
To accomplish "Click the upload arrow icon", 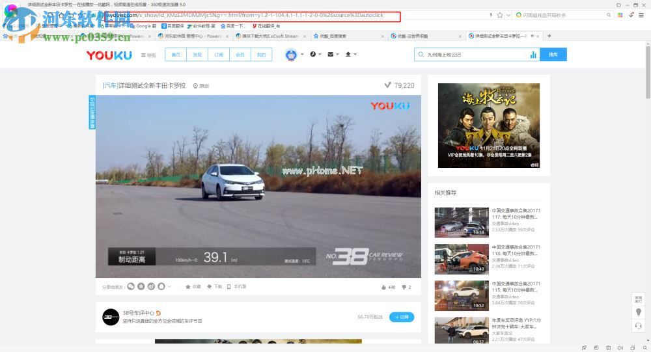I will coord(348,55).
